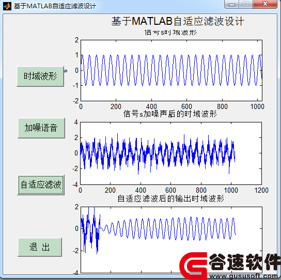Click the 1200 x-axis label on noisy plot
This screenshot has width=281, height=280.
coord(261,191)
